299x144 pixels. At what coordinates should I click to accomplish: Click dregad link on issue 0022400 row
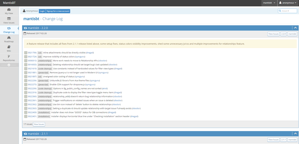[x=112, y=112]
